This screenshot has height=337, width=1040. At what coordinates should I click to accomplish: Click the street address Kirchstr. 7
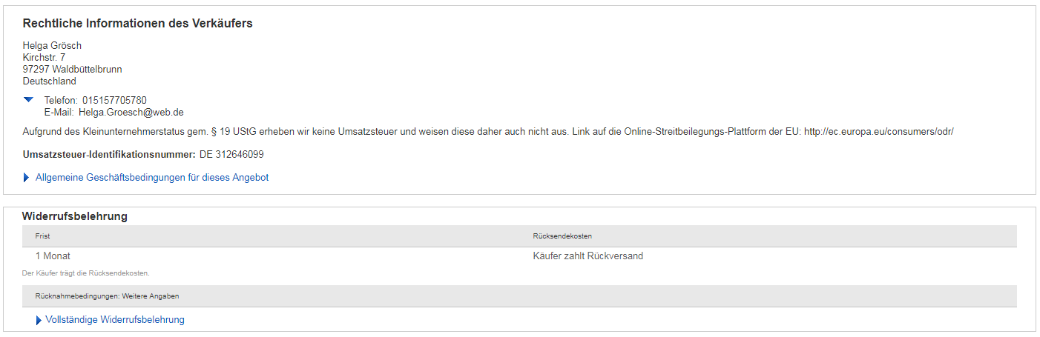point(44,58)
